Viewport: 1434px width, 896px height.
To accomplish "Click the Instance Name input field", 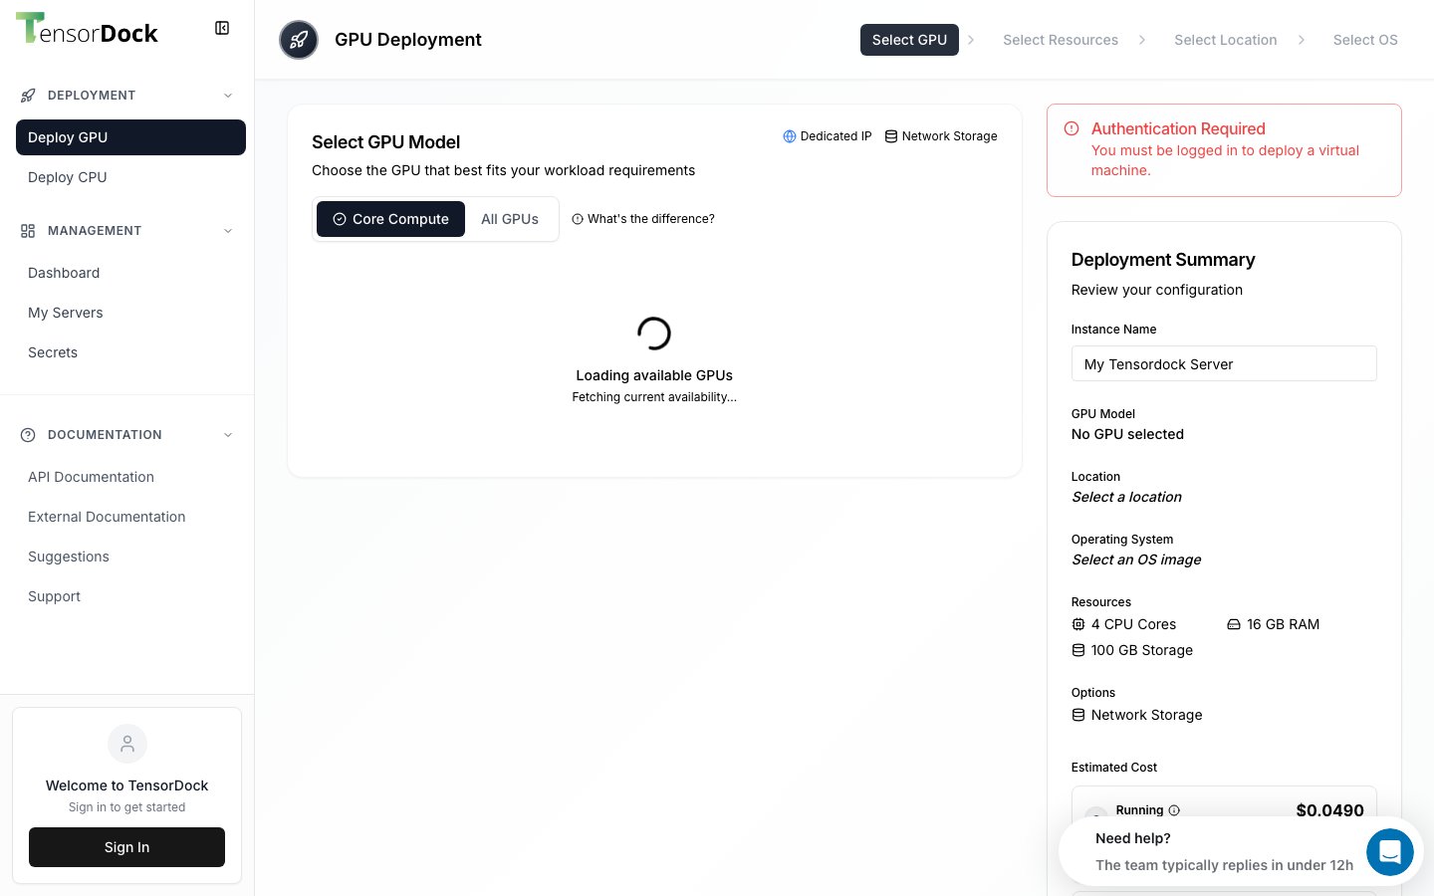I will (x=1224, y=363).
